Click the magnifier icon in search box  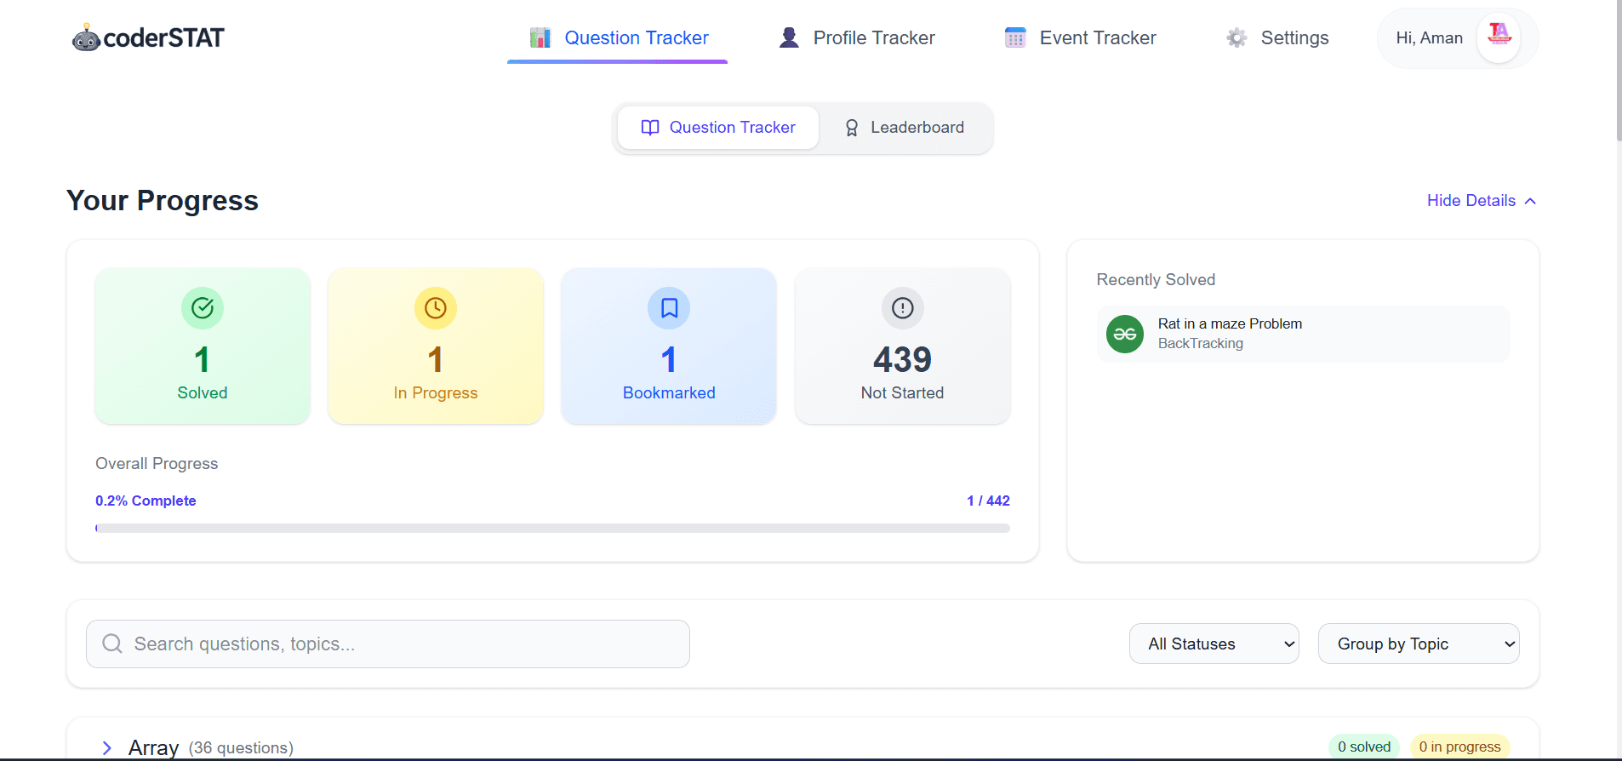112,644
